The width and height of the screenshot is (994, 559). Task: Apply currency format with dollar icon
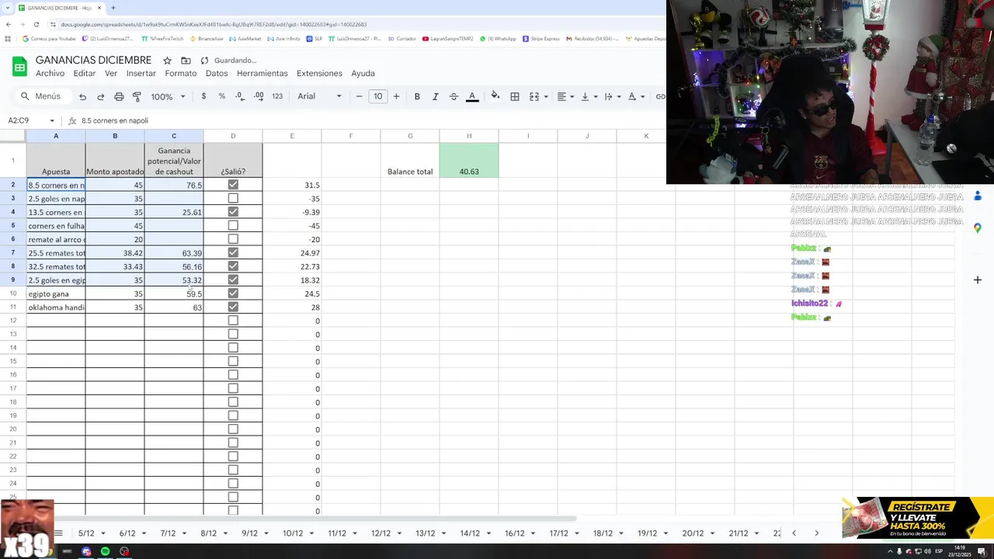[x=203, y=96]
